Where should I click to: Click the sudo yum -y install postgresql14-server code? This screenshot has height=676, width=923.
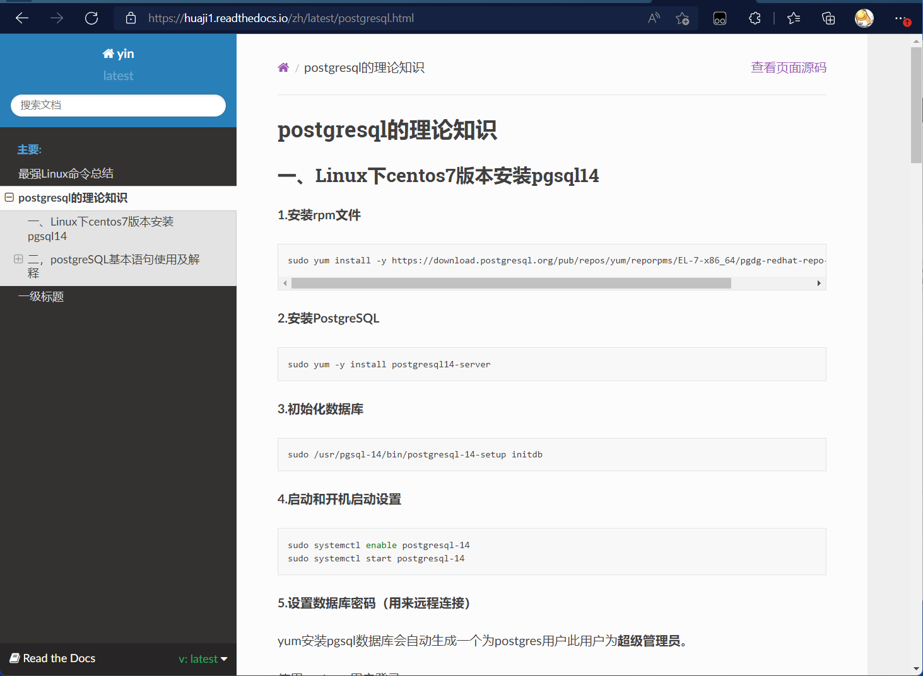389,364
